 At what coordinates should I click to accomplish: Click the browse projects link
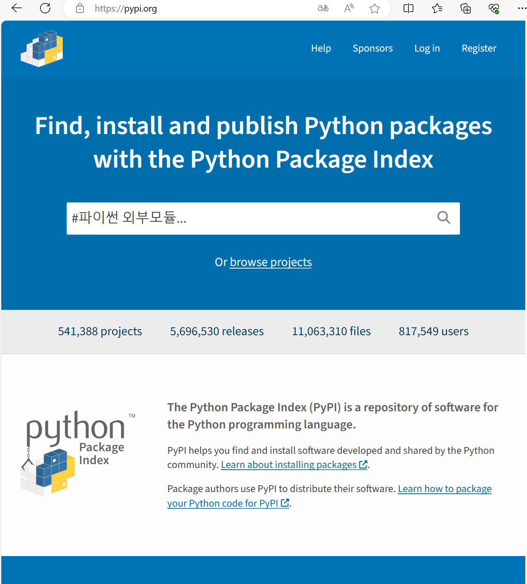coord(271,262)
